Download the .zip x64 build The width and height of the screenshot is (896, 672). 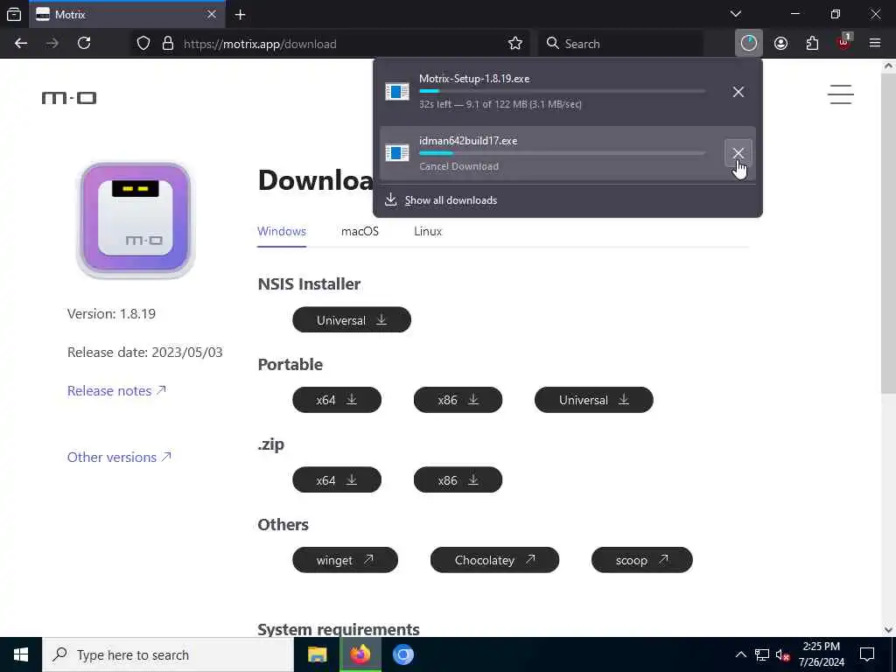pyautogui.click(x=337, y=480)
